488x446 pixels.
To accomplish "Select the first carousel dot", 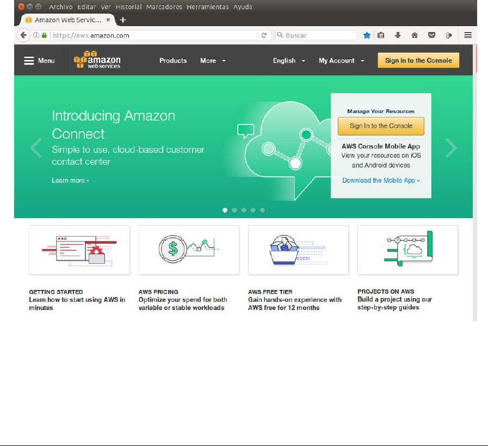I will (225, 210).
